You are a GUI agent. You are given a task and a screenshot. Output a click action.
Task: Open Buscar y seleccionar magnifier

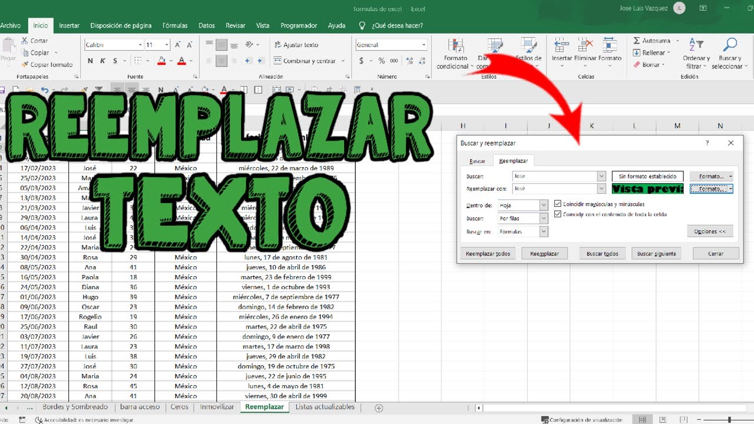point(729,54)
